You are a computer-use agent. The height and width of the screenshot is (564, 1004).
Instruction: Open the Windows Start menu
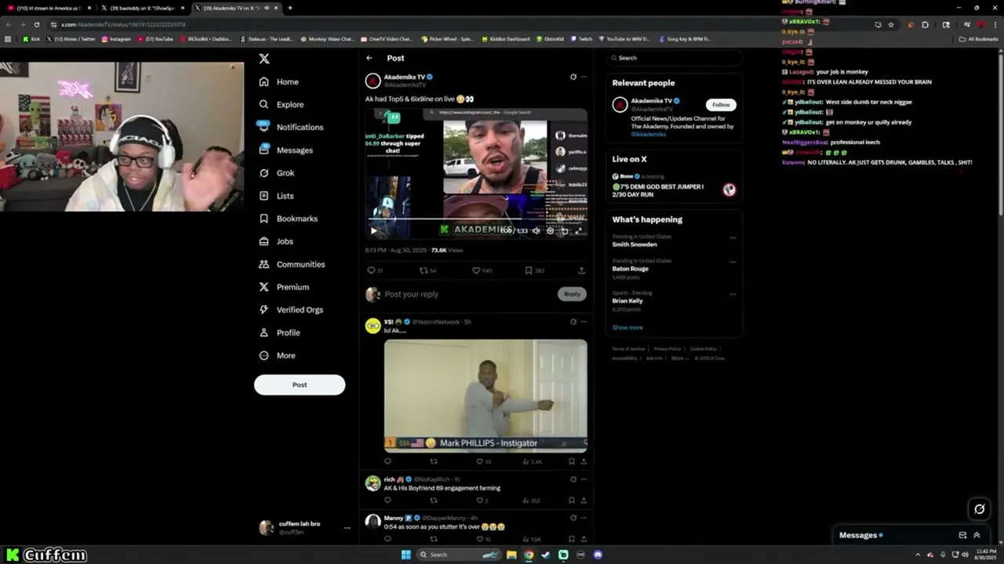tap(406, 555)
